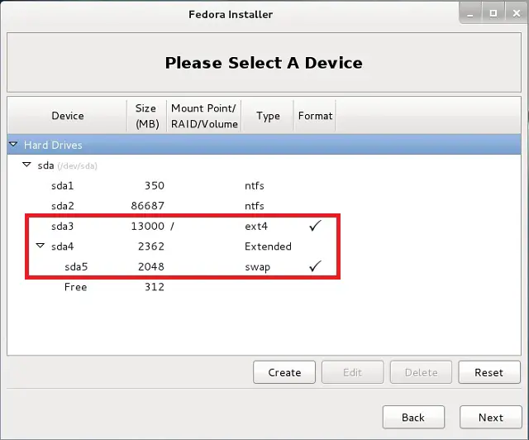Viewport: 529px width, 440px height.
Task: Select the sda1 partition row
Action: tap(264, 185)
